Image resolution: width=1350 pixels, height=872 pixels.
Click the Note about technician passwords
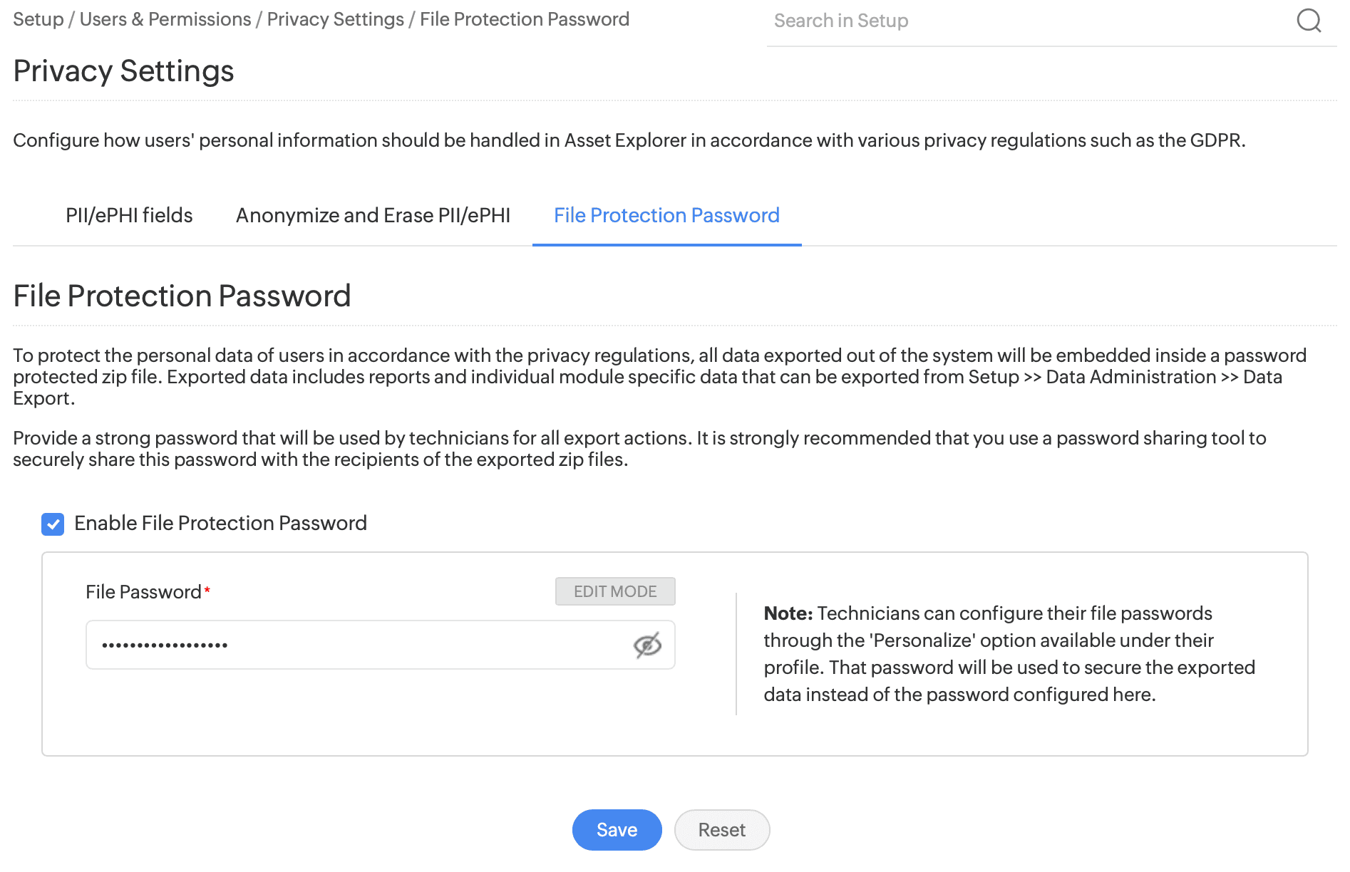click(1009, 654)
